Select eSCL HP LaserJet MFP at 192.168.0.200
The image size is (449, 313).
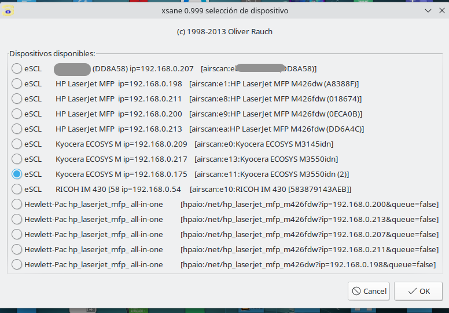(17, 114)
